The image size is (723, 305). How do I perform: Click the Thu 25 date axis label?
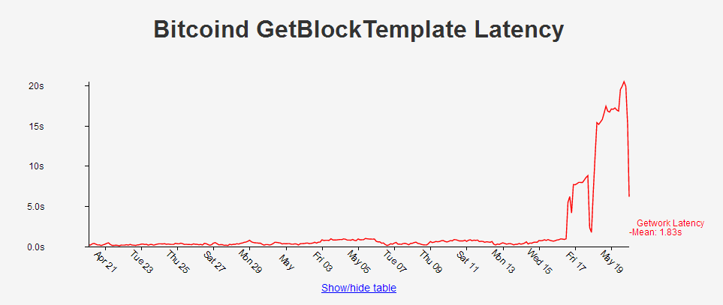(x=177, y=262)
